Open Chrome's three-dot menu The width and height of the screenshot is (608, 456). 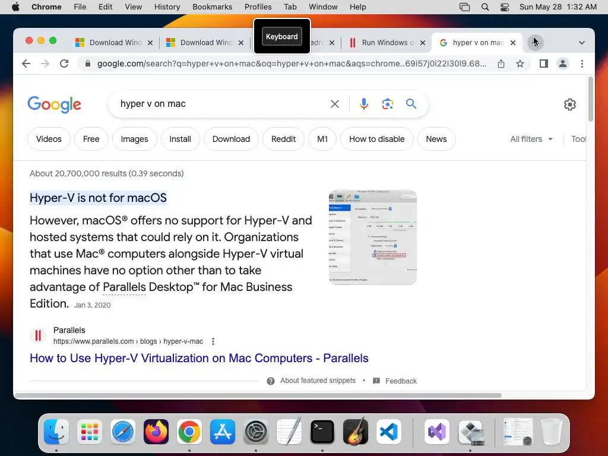pyautogui.click(x=582, y=64)
